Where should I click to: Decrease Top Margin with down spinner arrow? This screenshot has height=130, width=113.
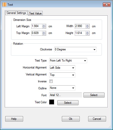44,34
